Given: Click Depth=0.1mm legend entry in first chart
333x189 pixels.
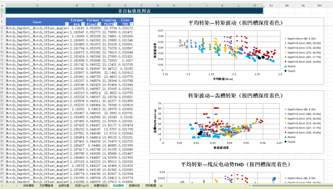Looking at the screenshot, I should pos(303,43).
